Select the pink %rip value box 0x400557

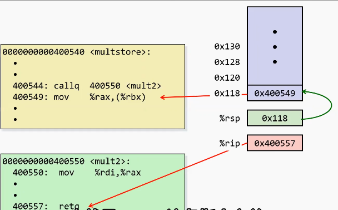(x=275, y=143)
